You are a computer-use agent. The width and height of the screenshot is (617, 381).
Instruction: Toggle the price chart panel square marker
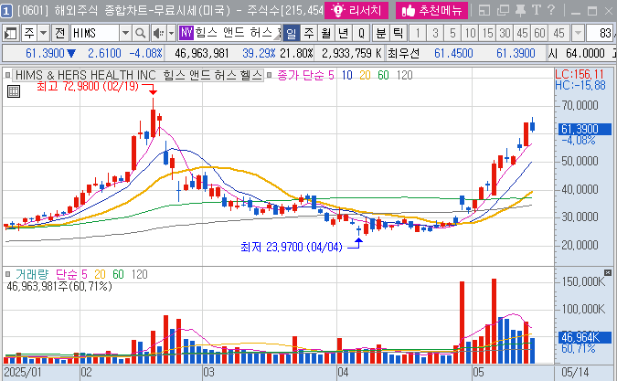click(7, 75)
